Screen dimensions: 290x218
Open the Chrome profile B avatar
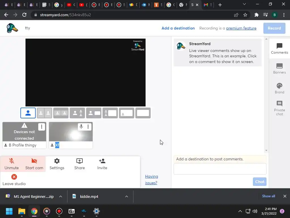click(x=275, y=15)
